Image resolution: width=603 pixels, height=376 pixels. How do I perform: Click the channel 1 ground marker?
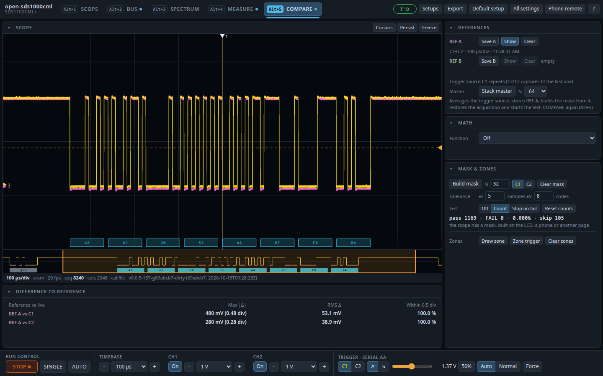coord(5,185)
